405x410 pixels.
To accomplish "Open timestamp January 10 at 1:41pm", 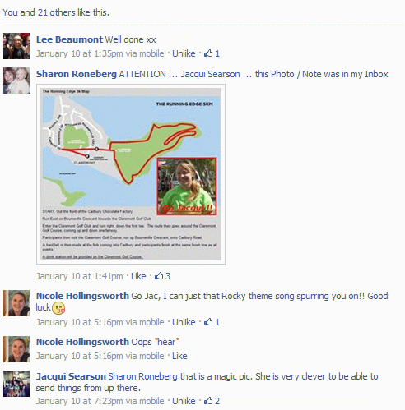I will pyautogui.click(x=80, y=276).
